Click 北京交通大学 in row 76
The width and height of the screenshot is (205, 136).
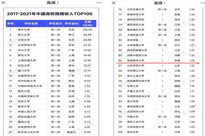136,9
